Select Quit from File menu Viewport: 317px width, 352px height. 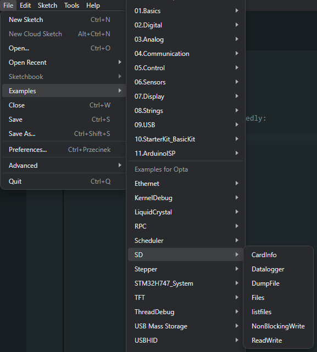click(x=64, y=181)
